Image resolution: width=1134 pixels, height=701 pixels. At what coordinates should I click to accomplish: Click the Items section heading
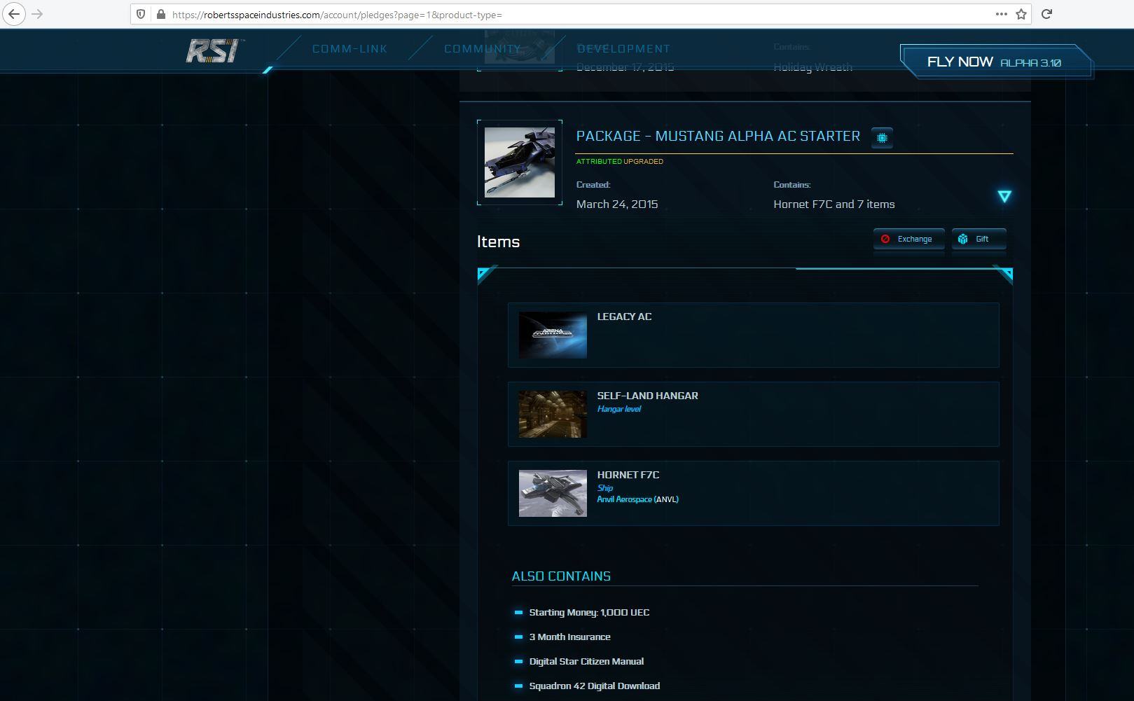(498, 242)
